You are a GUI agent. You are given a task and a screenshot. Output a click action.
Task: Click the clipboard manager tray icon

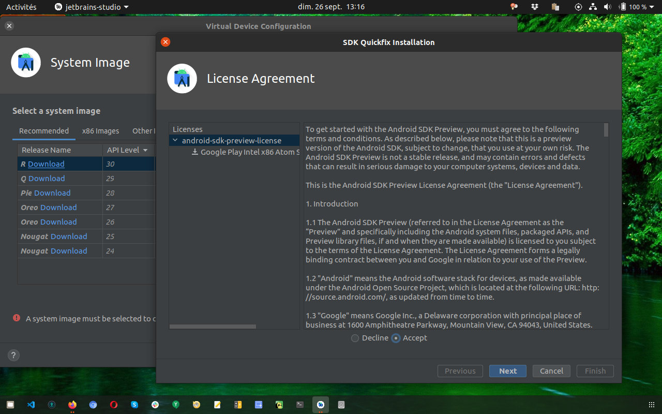[x=555, y=7]
